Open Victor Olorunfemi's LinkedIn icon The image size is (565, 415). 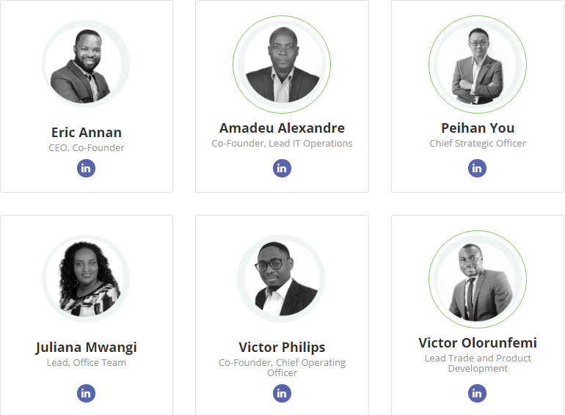[x=477, y=393]
